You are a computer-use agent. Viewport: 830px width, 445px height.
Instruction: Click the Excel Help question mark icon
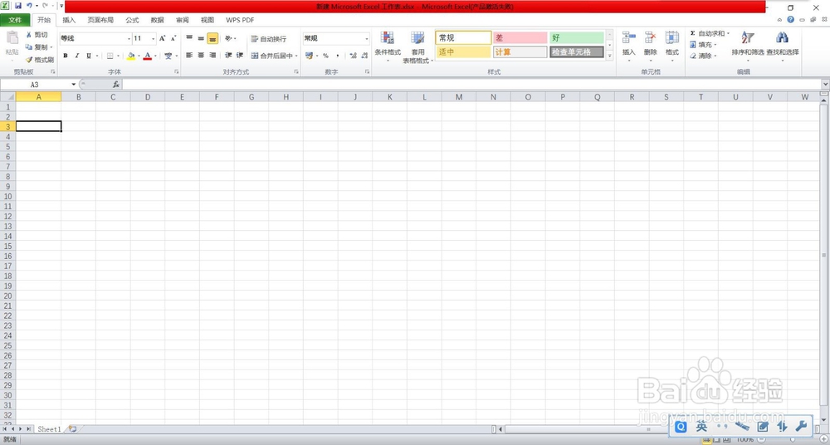tap(790, 20)
